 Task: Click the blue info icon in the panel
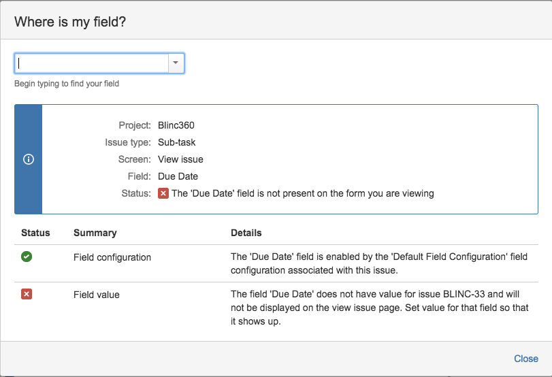point(28,159)
